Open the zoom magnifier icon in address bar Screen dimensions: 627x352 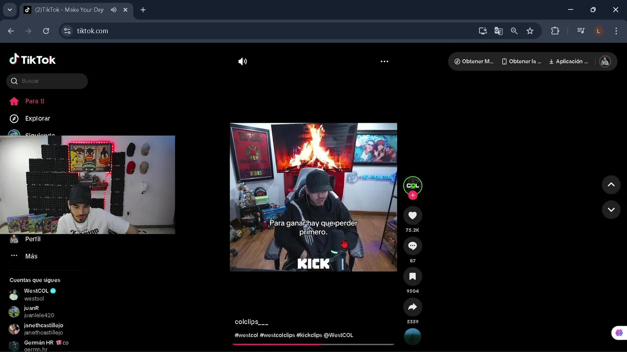click(514, 31)
